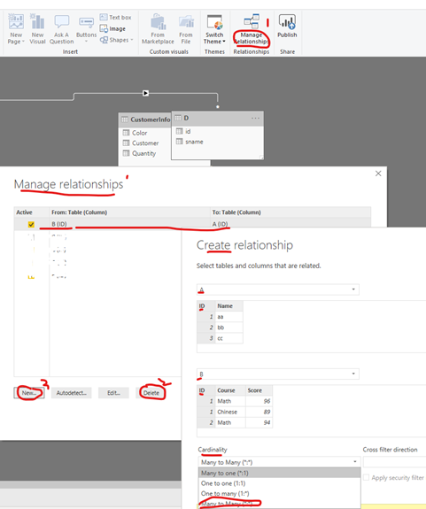The height and width of the screenshot is (509, 426).
Task: Click the New... relationship button
Action: coord(29,393)
